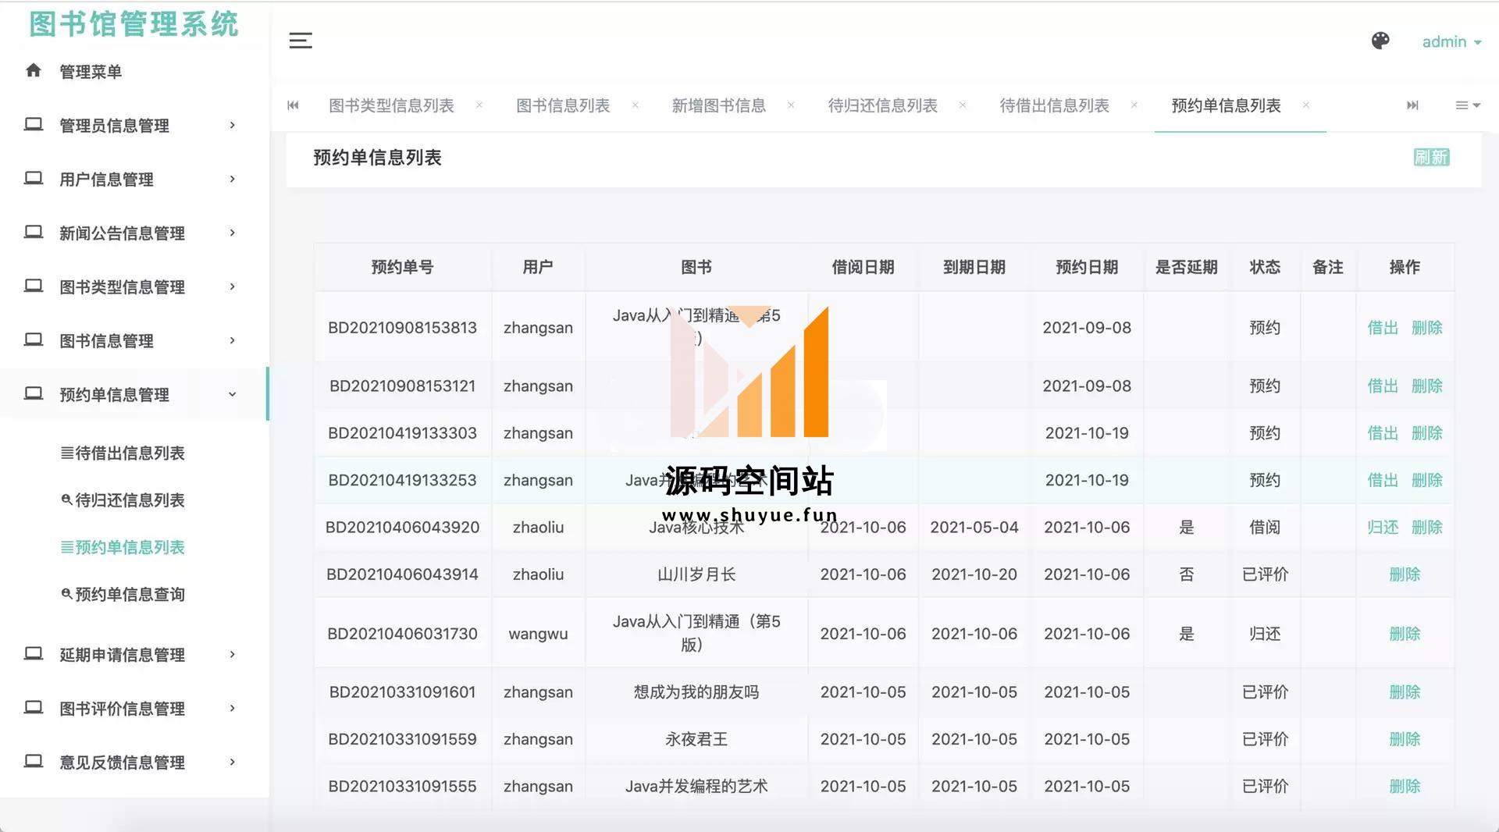Expand the 图书类型信息管理 menu chevron
This screenshot has height=832, width=1499.
(x=232, y=286)
